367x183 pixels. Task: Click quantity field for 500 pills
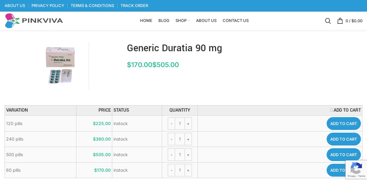coord(180,155)
